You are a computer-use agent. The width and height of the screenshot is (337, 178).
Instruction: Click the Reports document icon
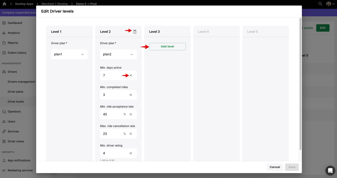pyautogui.click(x=4, y=43)
